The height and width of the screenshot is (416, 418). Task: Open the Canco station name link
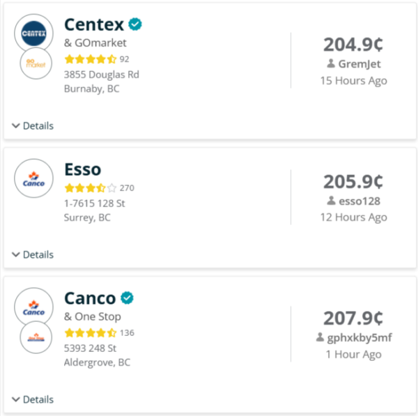[90, 298]
